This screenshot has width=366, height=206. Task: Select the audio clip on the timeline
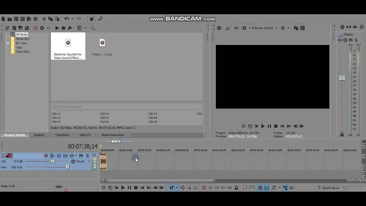103,162
